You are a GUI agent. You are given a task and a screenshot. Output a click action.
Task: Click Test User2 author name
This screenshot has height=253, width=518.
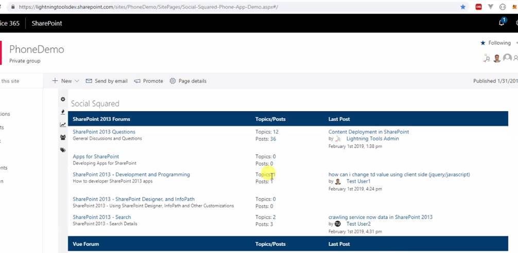(358, 224)
